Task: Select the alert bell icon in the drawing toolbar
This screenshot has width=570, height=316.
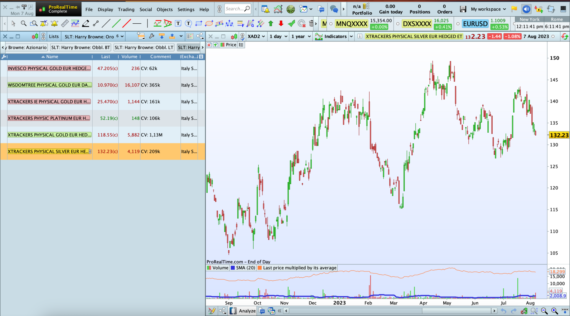Action: tap(54, 24)
